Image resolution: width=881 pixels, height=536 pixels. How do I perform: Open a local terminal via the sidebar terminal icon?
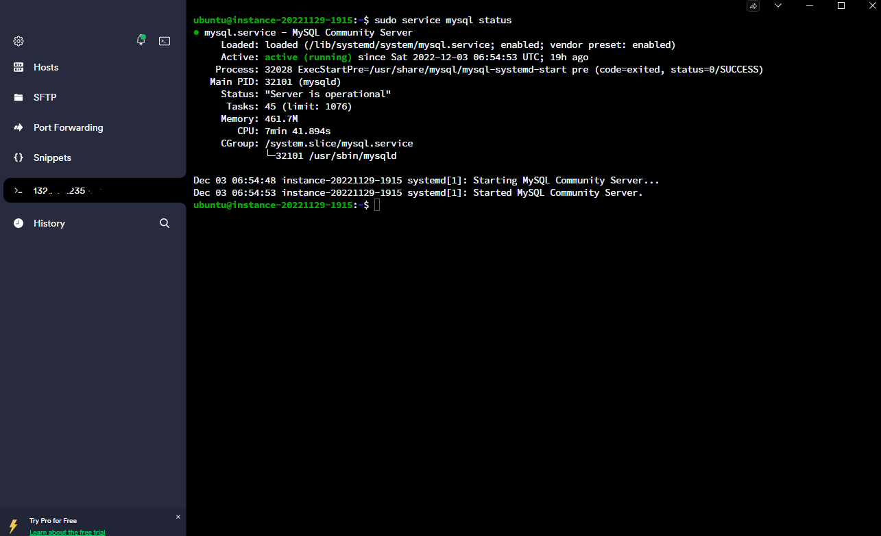(165, 41)
